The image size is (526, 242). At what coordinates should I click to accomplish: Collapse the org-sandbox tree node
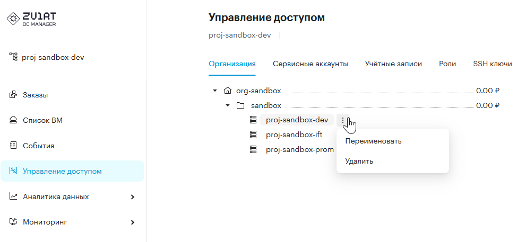pyautogui.click(x=215, y=91)
